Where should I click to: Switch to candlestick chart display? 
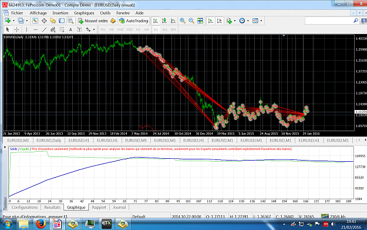coord(164,21)
